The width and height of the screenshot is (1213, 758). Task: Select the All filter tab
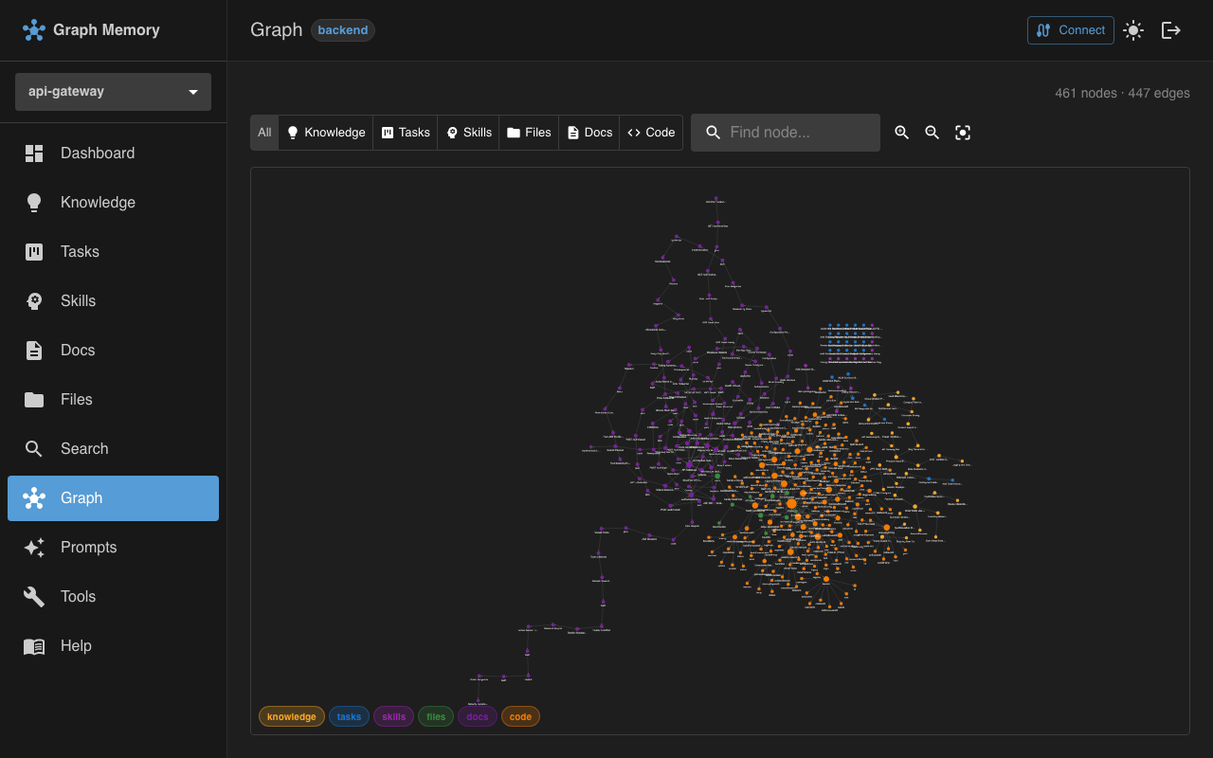click(264, 132)
